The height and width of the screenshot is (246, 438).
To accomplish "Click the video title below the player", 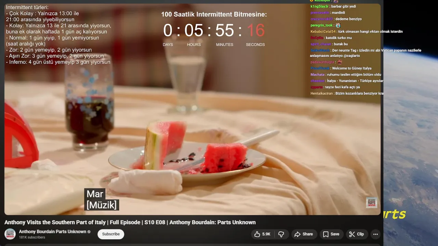I will pos(130,222).
